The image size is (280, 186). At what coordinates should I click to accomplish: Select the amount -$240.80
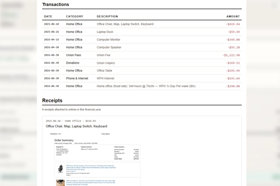[233, 86]
